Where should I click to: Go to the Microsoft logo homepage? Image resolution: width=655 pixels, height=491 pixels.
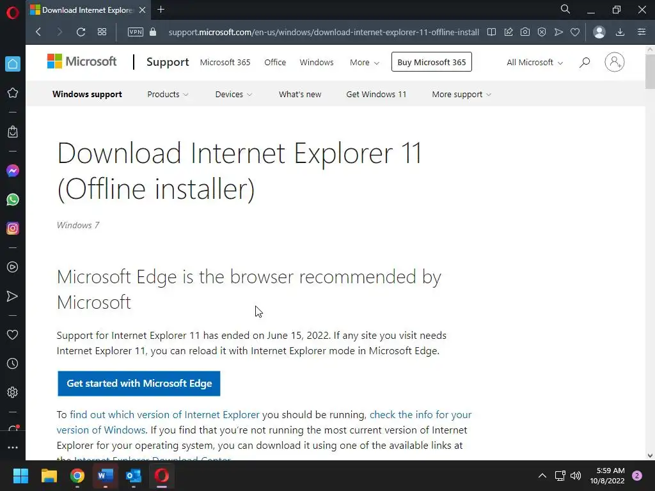[x=82, y=61]
